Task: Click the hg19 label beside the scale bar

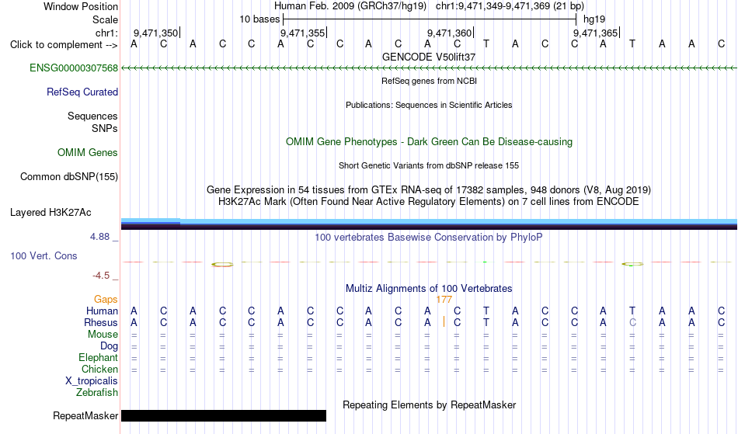Action: click(594, 19)
